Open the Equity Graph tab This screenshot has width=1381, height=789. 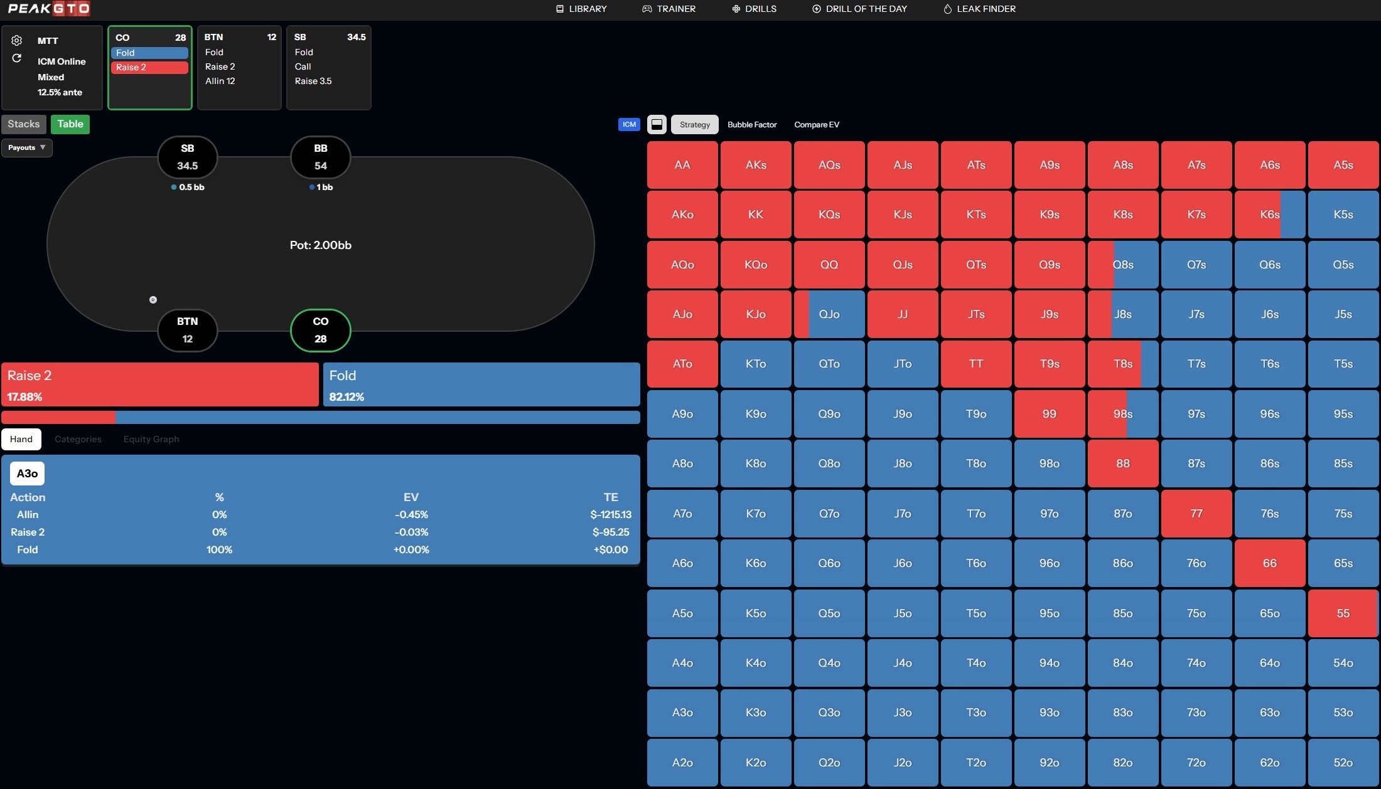(x=151, y=439)
